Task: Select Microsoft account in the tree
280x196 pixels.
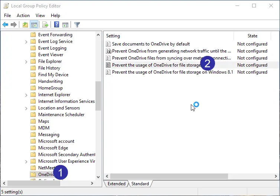Action: [56, 141]
